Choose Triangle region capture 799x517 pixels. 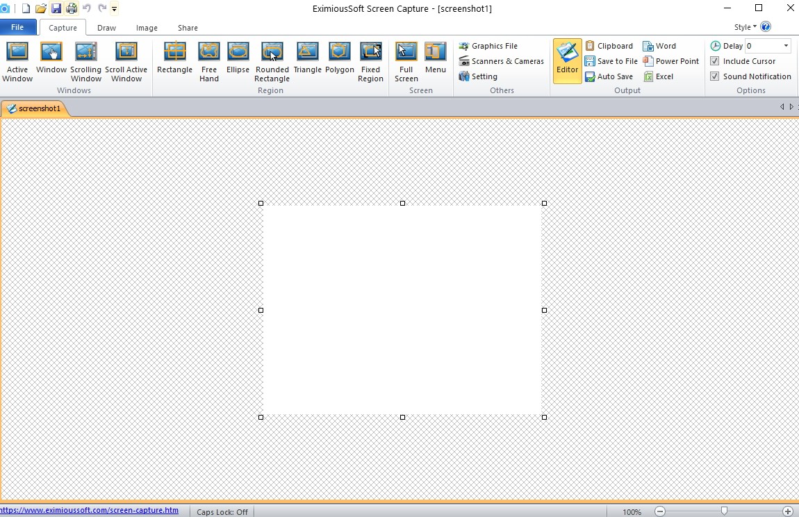click(307, 58)
